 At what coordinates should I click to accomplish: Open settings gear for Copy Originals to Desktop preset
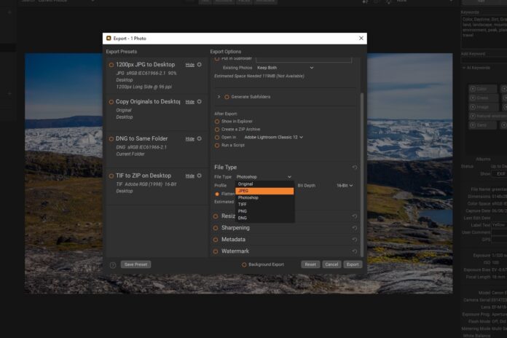click(x=199, y=101)
